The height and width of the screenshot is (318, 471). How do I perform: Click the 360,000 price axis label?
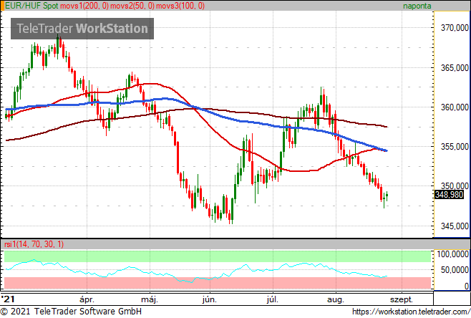click(455, 107)
